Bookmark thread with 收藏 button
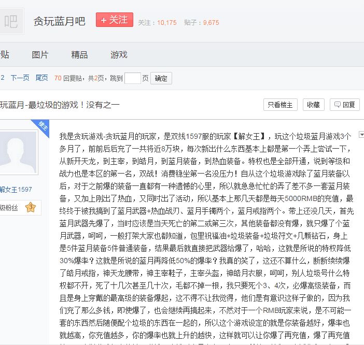 click(313, 105)
